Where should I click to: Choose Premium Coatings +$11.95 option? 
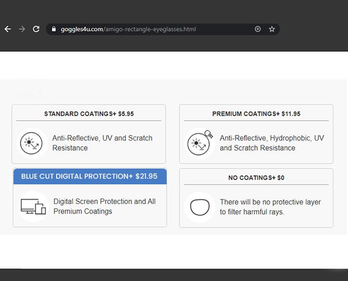click(x=256, y=114)
